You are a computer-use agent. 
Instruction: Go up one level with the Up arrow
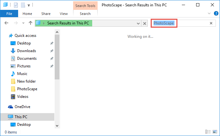coord(31,23)
